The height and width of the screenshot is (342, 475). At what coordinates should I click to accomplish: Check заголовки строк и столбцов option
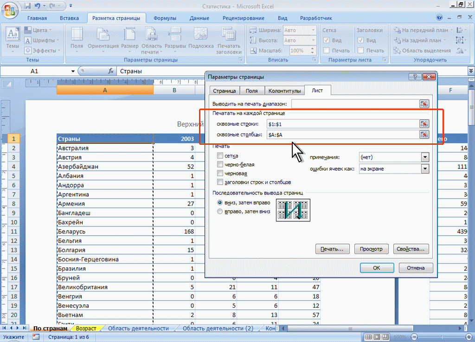[220, 182]
